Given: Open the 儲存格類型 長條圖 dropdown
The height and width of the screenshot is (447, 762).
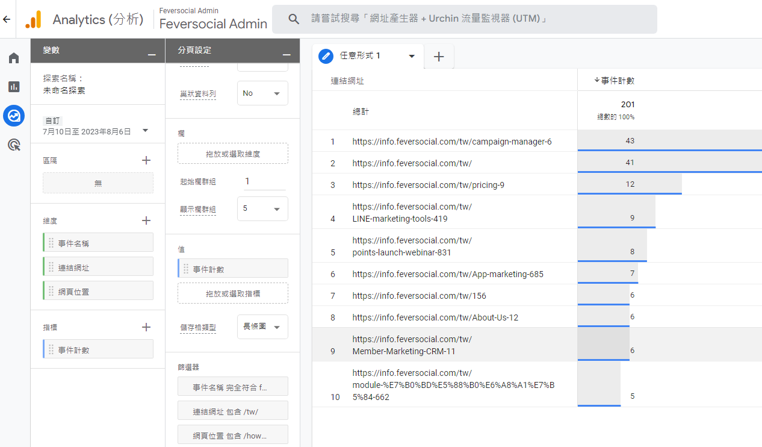Looking at the screenshot, I should pyautogui.click(x=262, y=327).
